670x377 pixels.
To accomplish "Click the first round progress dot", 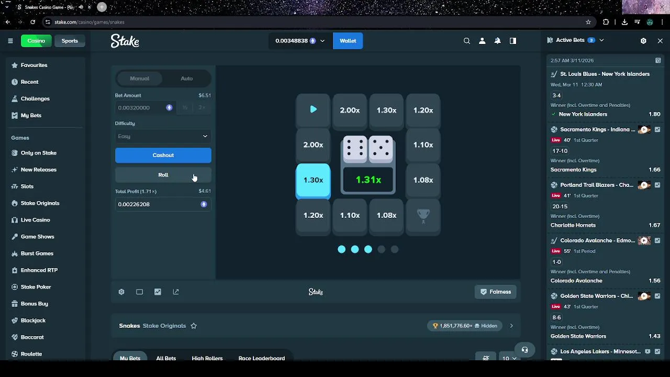I will [x=342, y=249].
